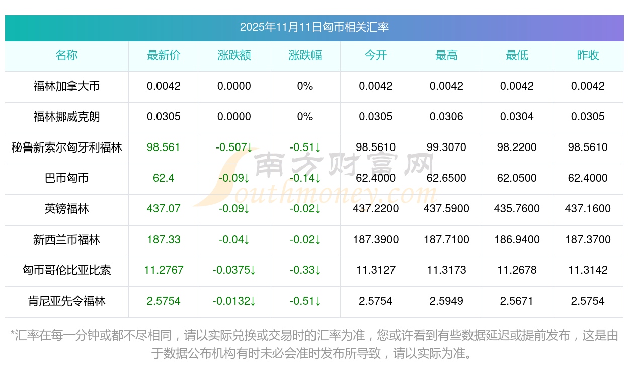
Task: Click highest price 437.5900
Action: tap(446, 209)
